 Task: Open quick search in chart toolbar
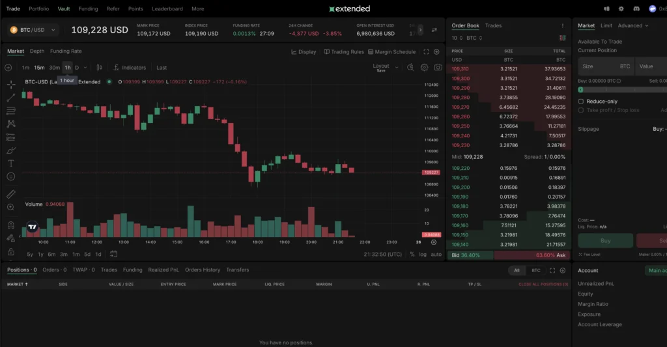(x=410, y=68)
